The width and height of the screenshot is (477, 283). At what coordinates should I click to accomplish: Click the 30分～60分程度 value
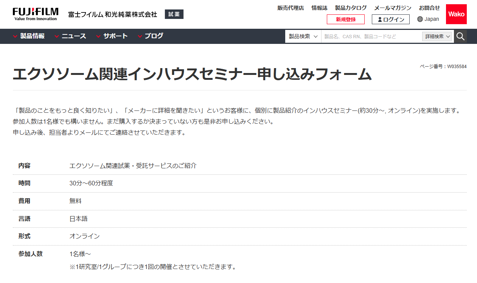91,183
